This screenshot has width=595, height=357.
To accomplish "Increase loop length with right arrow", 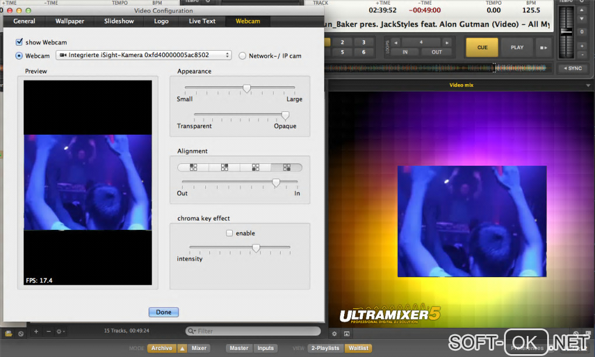I will [x=447, y=43].
